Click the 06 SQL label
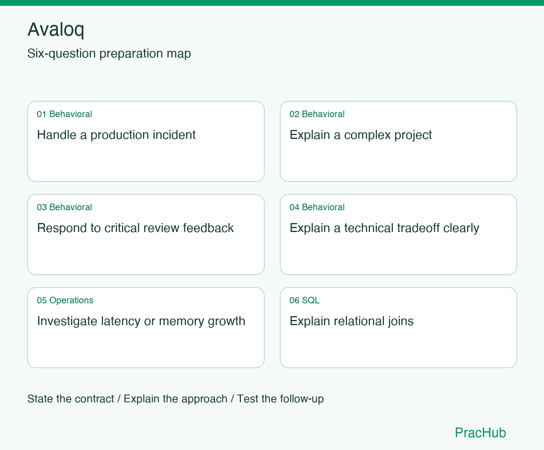This screenshot has height=450, width=544. point(305,300)
